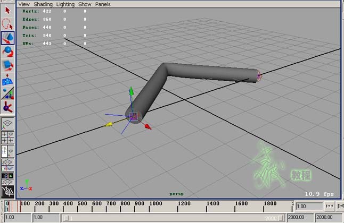Switch to the four view layout
The height and width of the screenshot is (223, 344).
(8, 138)
